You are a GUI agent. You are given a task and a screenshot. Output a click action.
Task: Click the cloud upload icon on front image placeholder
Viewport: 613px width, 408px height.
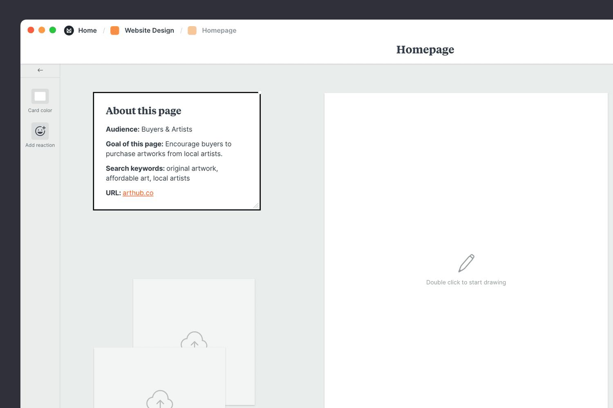[160, 399]
